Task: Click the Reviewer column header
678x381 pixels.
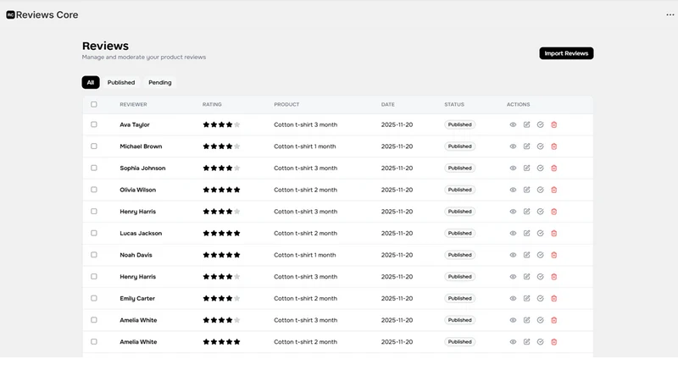Action: (x=133, y=104)
